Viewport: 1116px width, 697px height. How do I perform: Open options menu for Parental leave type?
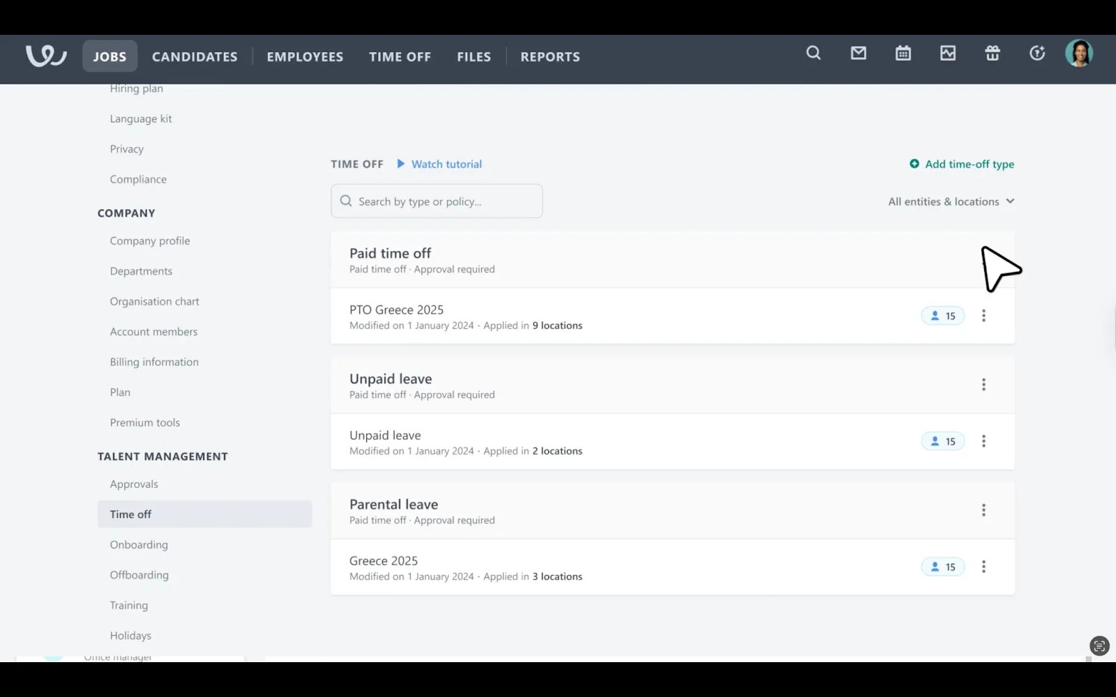pos(983,510)
